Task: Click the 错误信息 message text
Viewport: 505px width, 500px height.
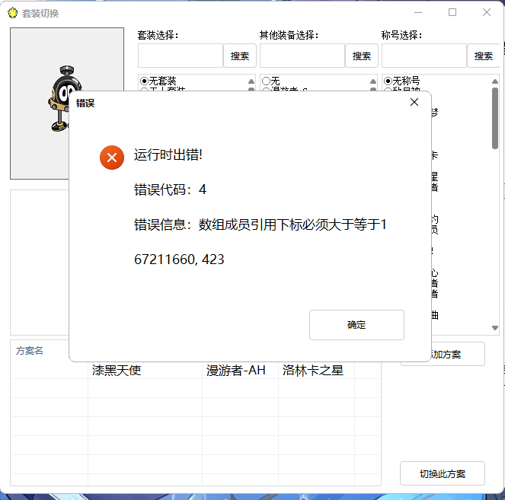Action: (260, 225)
